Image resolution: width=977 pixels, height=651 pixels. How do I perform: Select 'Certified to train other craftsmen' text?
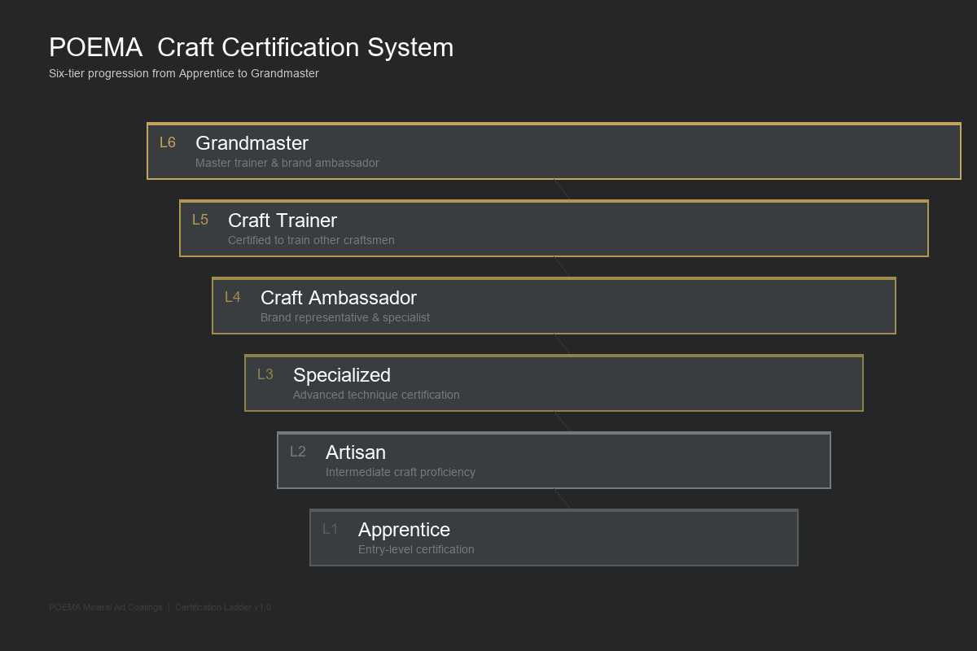(x=311, y=240)
